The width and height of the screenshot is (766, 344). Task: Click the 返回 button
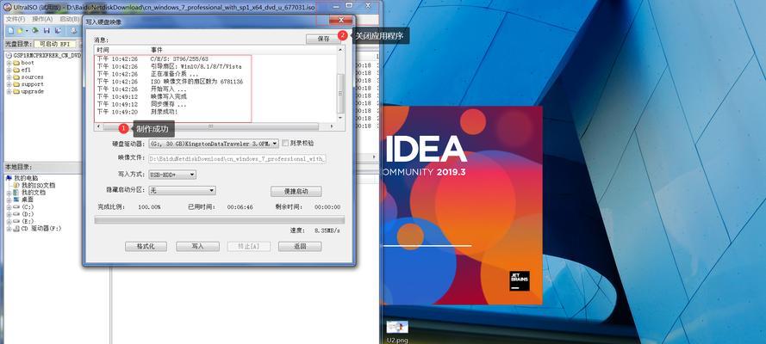pyautogui.click(x=300, y=247)
